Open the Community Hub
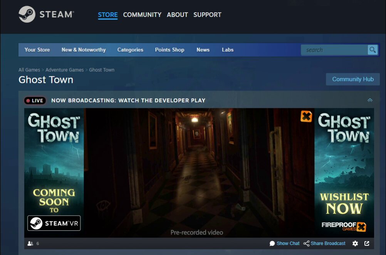 pyautogui.click(x=353, y=79)
